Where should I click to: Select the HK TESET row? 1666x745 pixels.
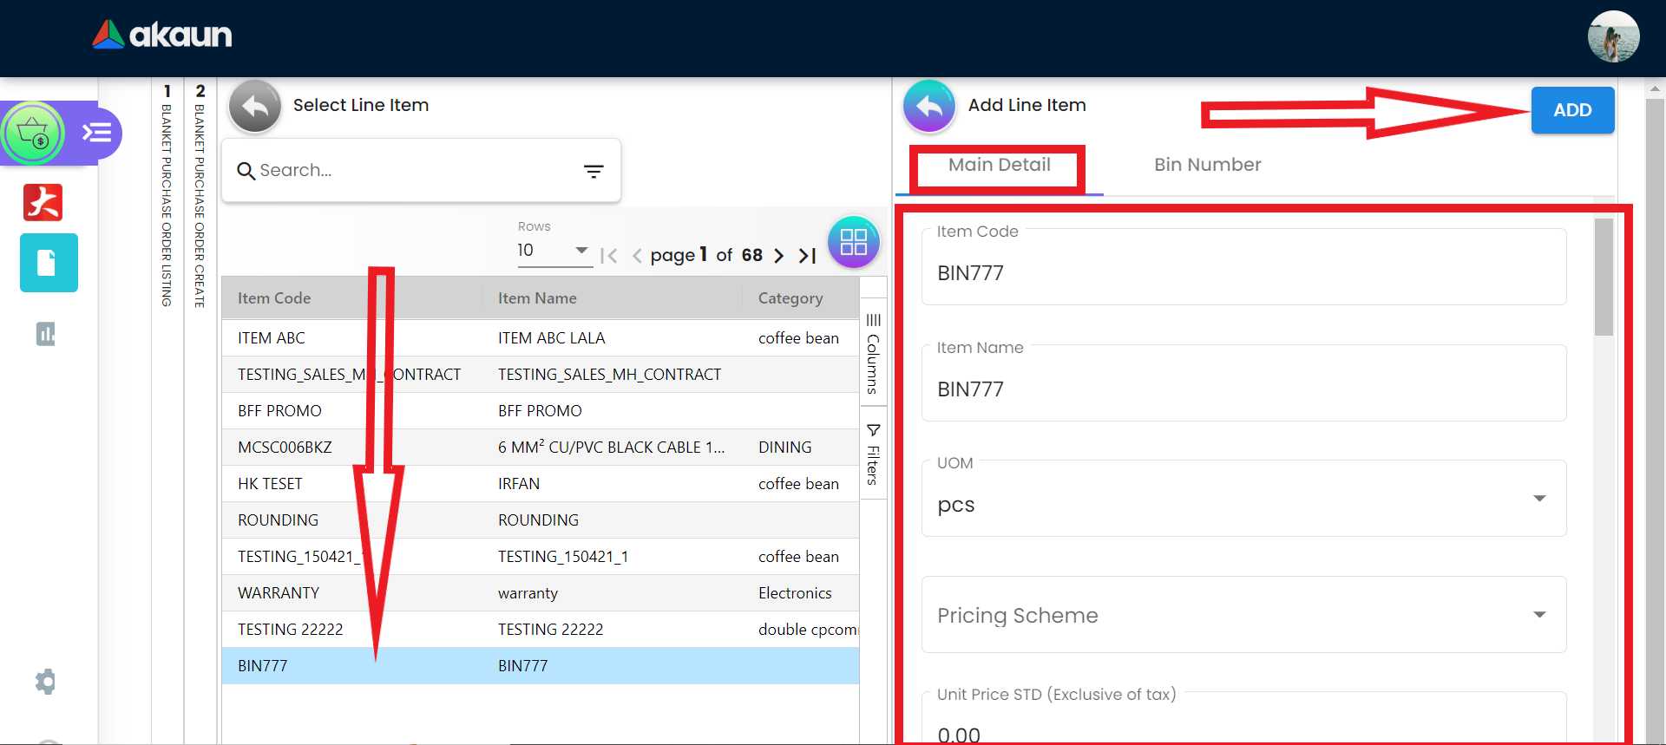540,484
